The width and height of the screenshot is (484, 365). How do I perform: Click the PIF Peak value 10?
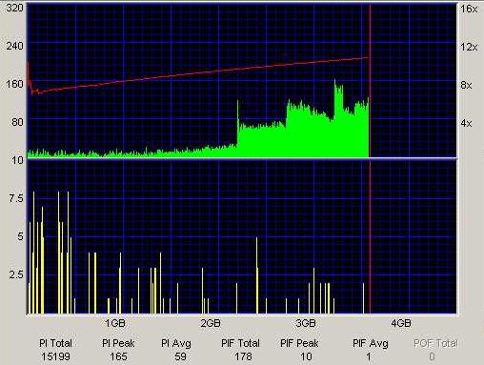point(306,356)
